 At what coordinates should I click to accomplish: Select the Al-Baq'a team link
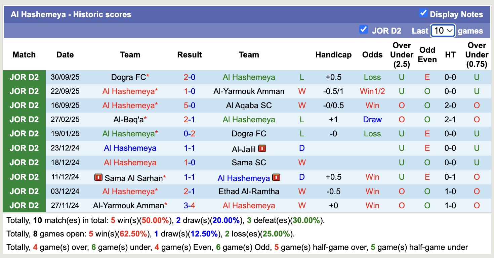(128, 119)
